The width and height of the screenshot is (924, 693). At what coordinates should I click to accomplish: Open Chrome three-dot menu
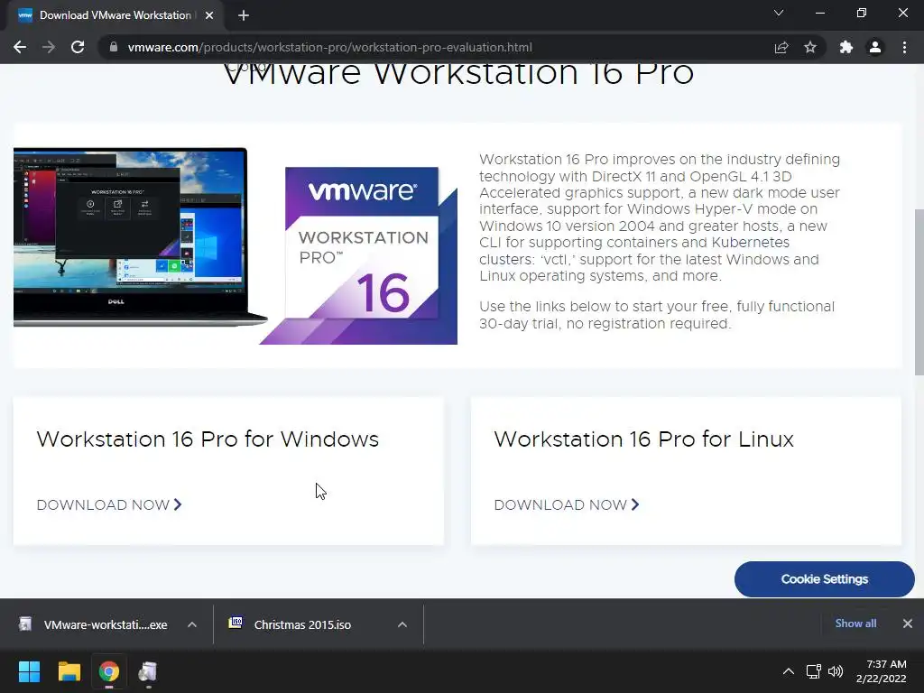point(904,47)
